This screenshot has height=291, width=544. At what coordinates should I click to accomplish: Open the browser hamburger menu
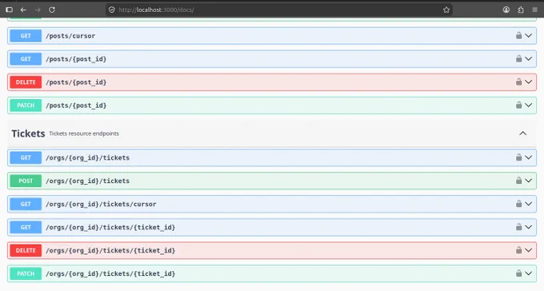[x=534, y=10]
